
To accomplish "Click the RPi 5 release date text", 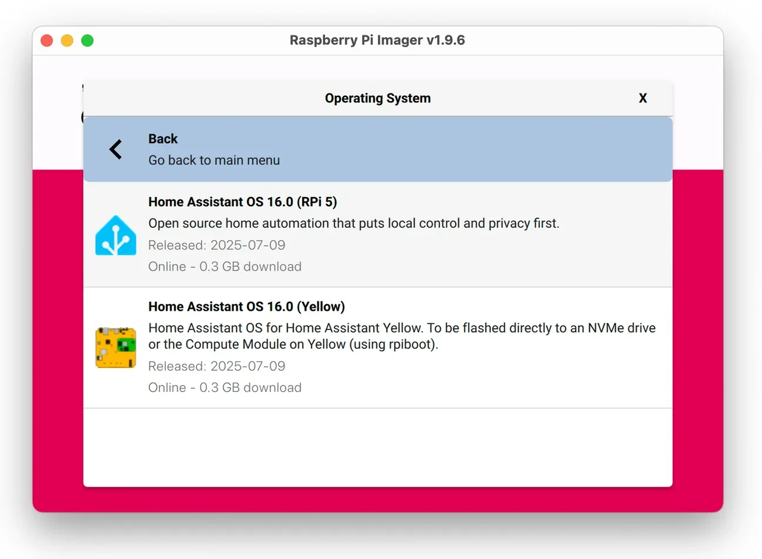I will (x=217, y=245).
